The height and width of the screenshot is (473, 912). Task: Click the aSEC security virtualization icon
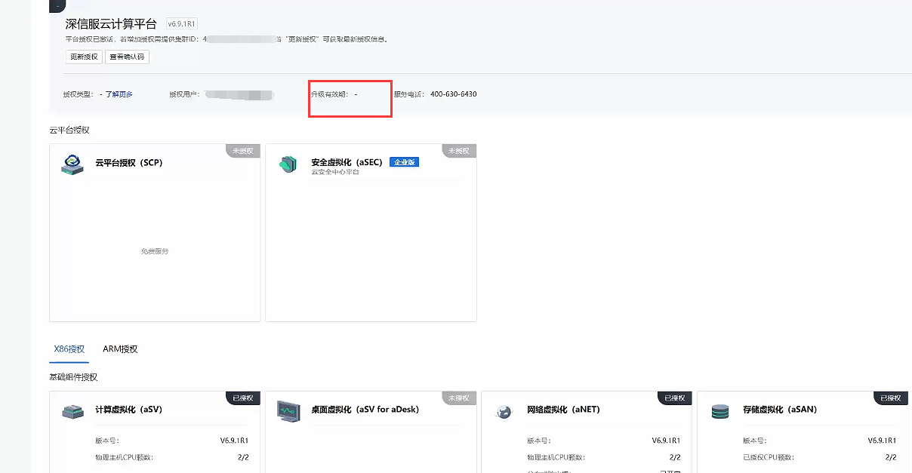[x=287, y=165]
